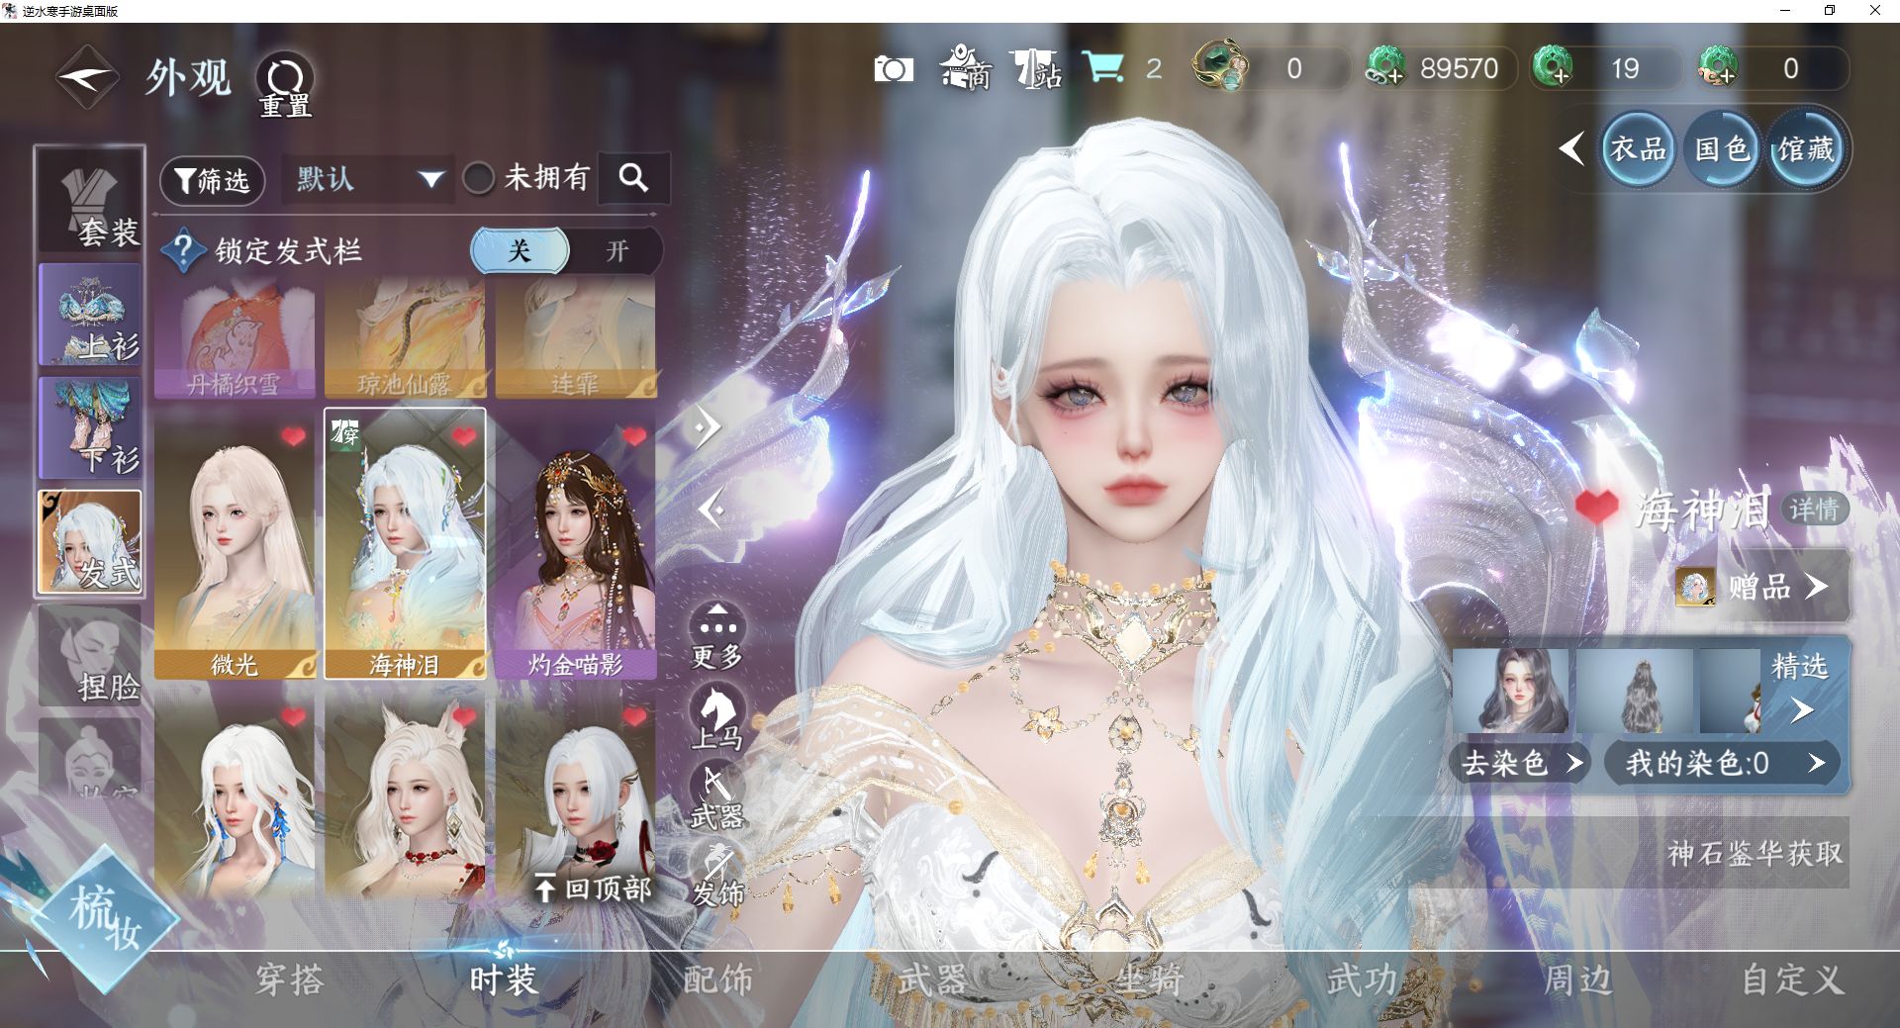
Task: Click the back arrow beside 外观
Action: [x=87, y=77]
